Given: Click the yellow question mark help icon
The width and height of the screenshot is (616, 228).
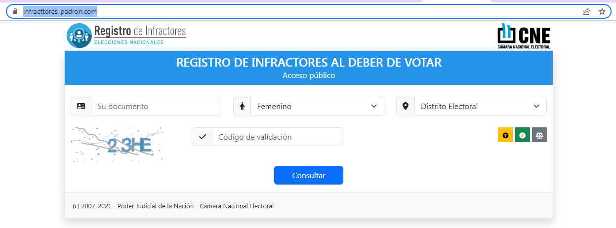Looking at the screenshot, I should coord(505,135).
